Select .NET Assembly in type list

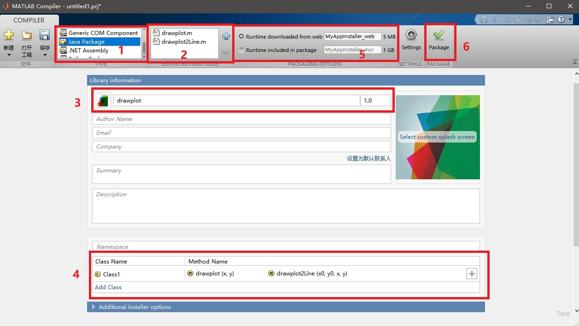click(99, 51)
